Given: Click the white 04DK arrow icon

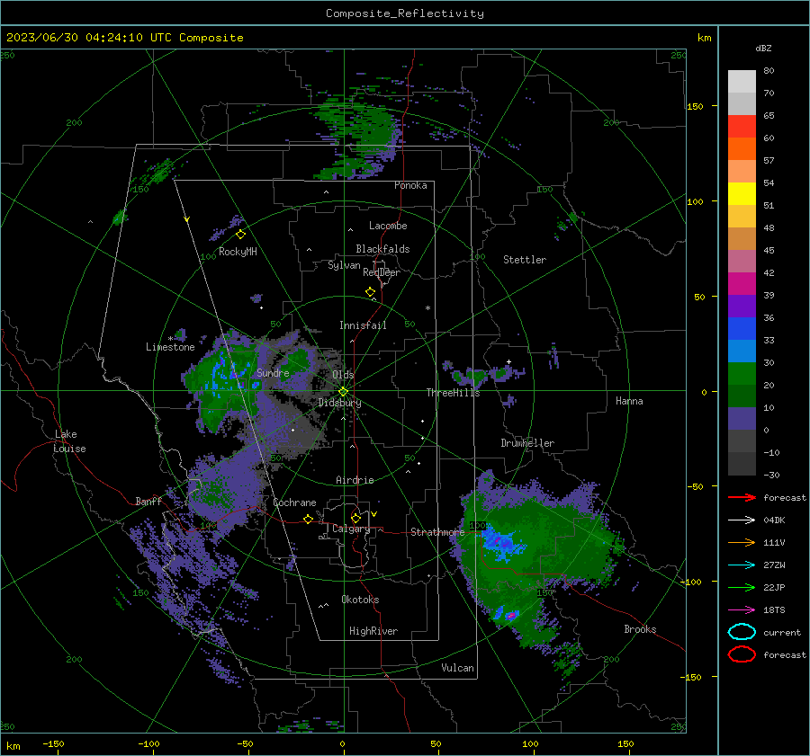Looking at the screenshot, I should coord(742,520).
